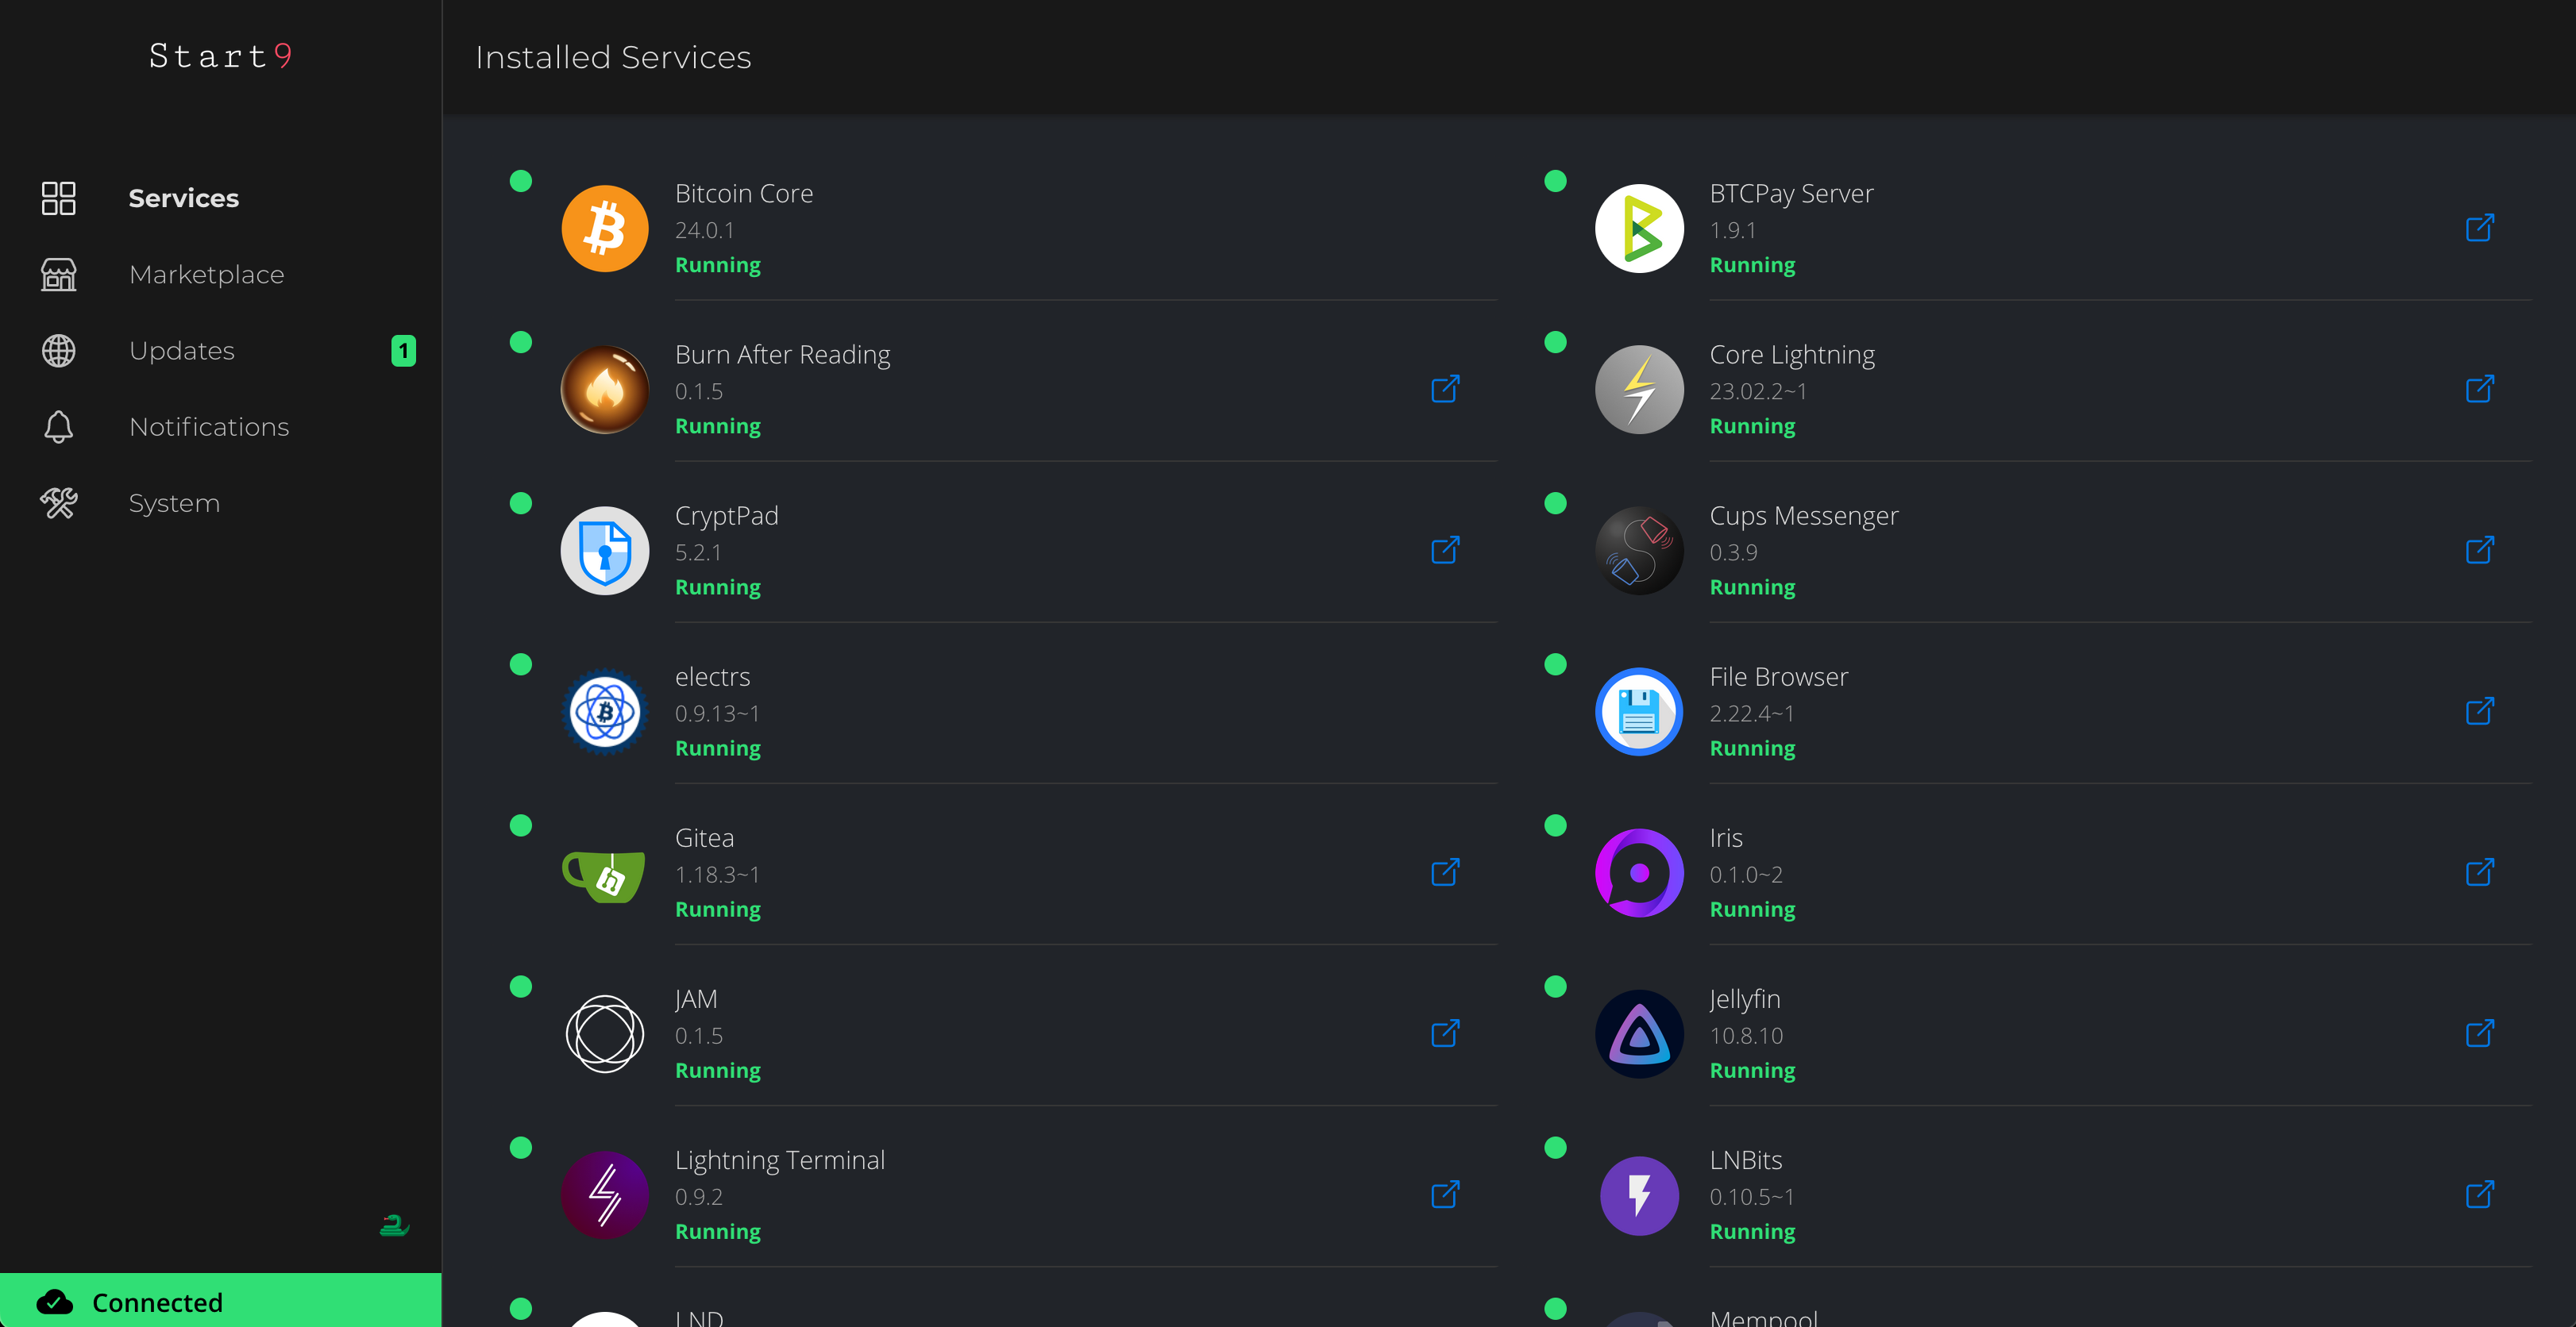This screenshot has height=1327, width=2576.
Task: Click the Notifications bell icon
Action: [59, 427]
